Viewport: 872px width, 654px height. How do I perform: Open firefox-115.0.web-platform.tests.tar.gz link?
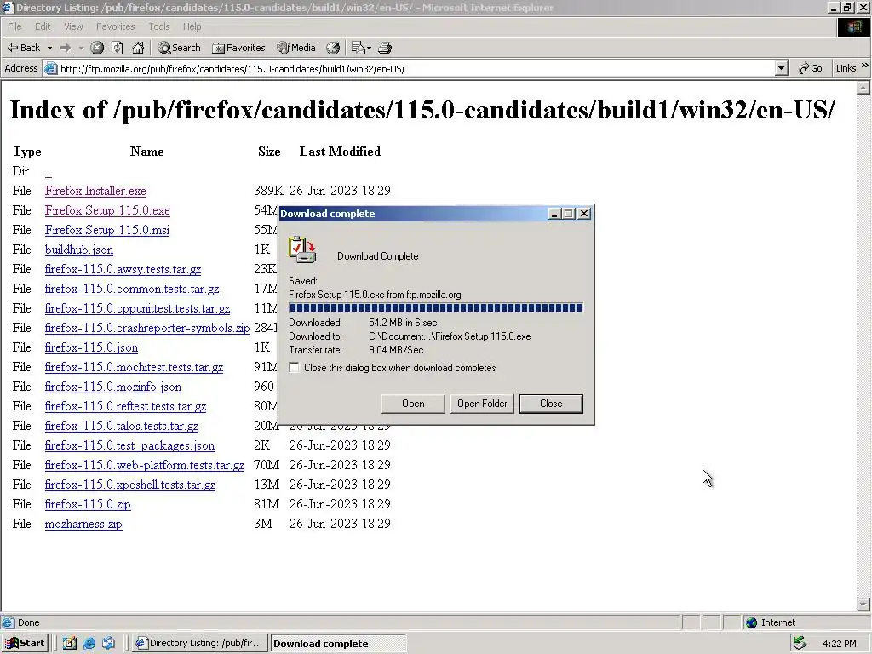coord(145,465)
